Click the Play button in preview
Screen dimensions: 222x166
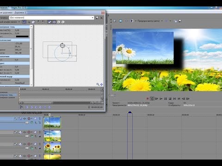(161, 99)
